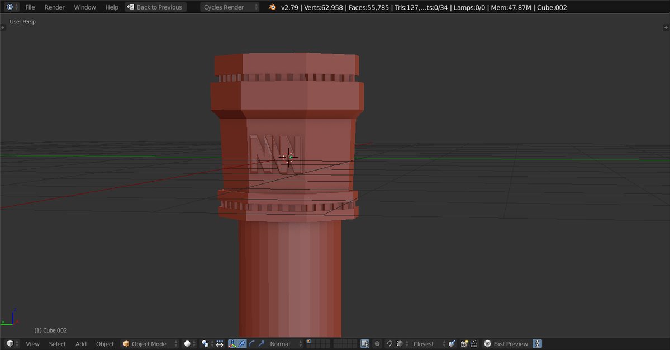Screen dimensions: 670x350
Task: Click the 3D cursor on the model
Action: coord(289,157)
